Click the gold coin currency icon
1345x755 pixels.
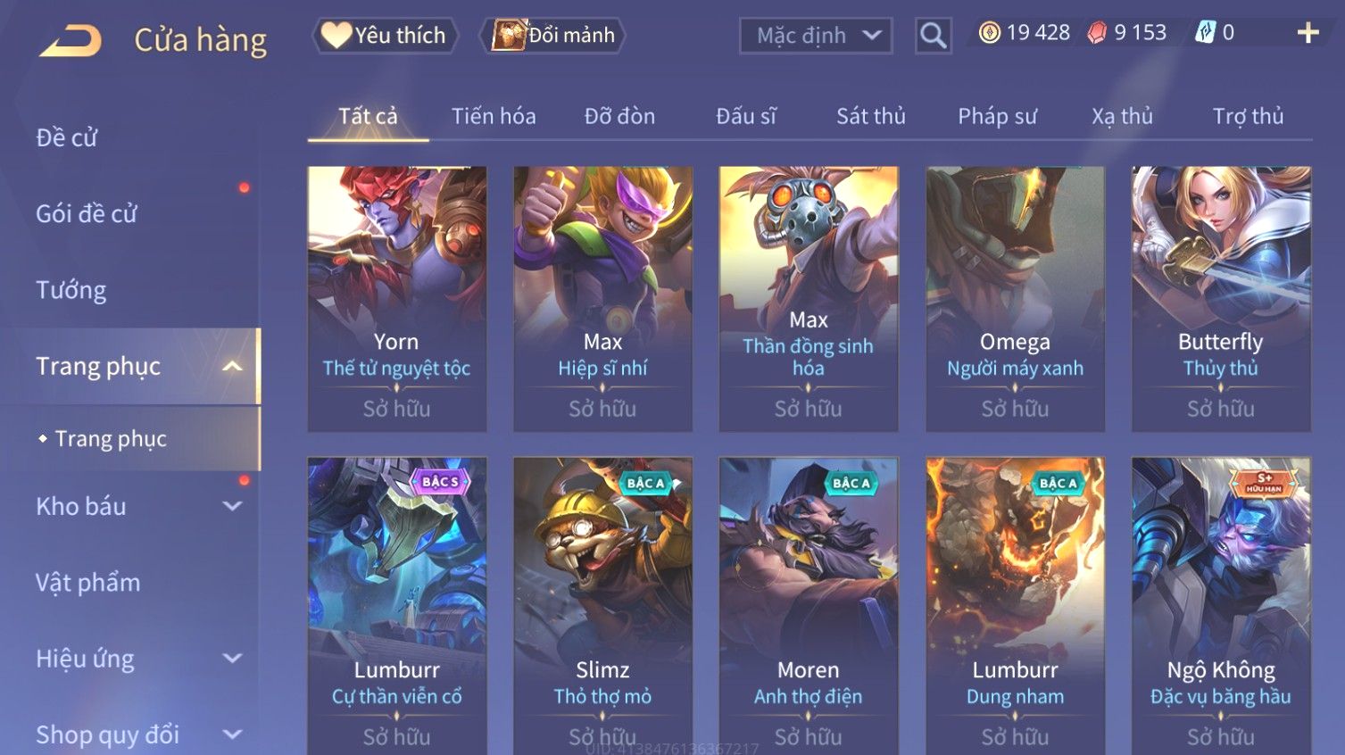coord(989,33)
